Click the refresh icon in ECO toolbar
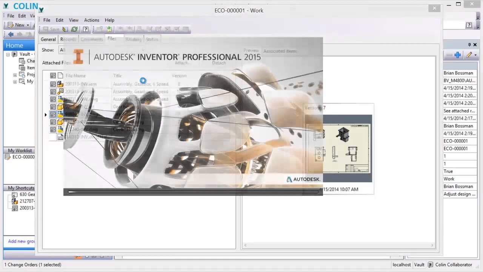This screenshot has width=483, height=272. [x=74, y=29]
